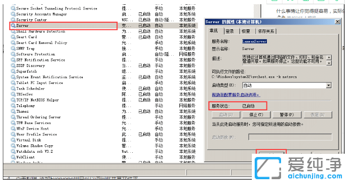Select the Superfetch service name
The width and height of the screenshot is (346, 182).
tap(26, 71)
